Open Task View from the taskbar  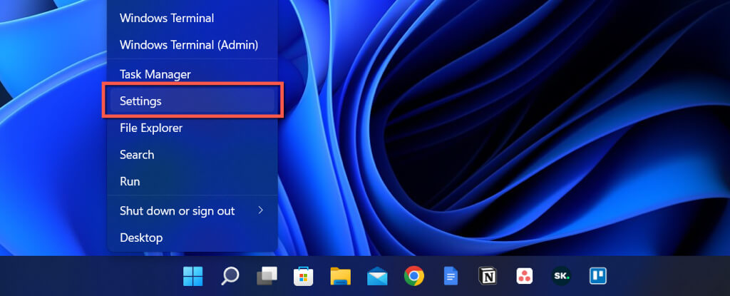[267, 276]
